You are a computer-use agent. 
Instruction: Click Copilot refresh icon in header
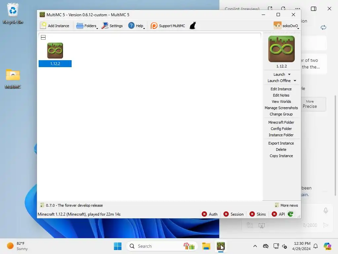[x=283, y=9]
